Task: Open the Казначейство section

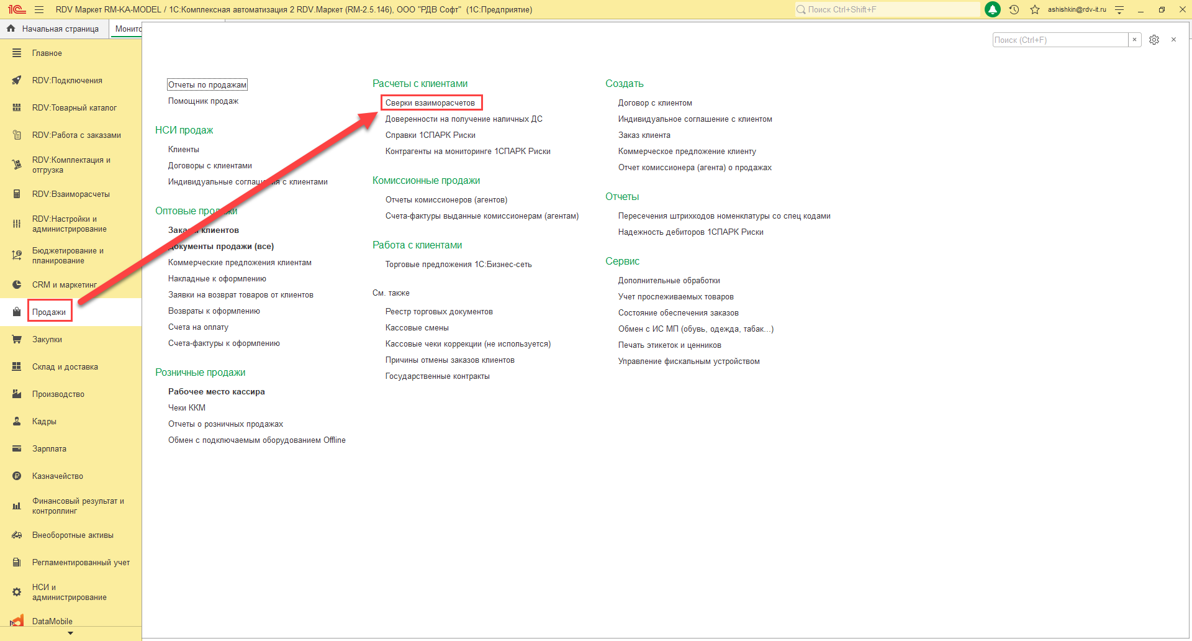Action: (58, 476)
